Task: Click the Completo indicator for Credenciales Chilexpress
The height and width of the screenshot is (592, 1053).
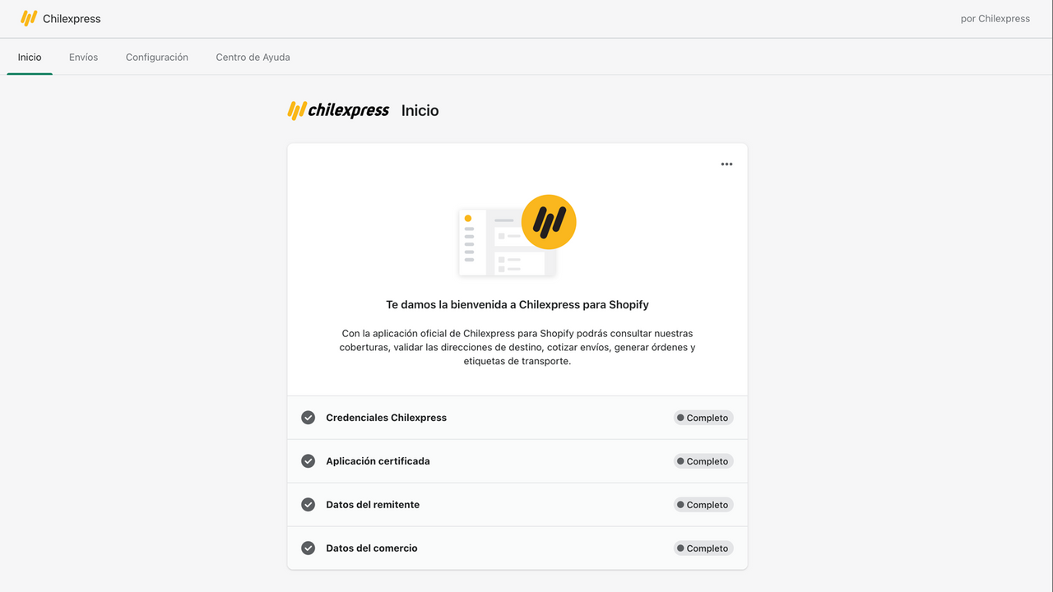Action: (x=703, y=417)
